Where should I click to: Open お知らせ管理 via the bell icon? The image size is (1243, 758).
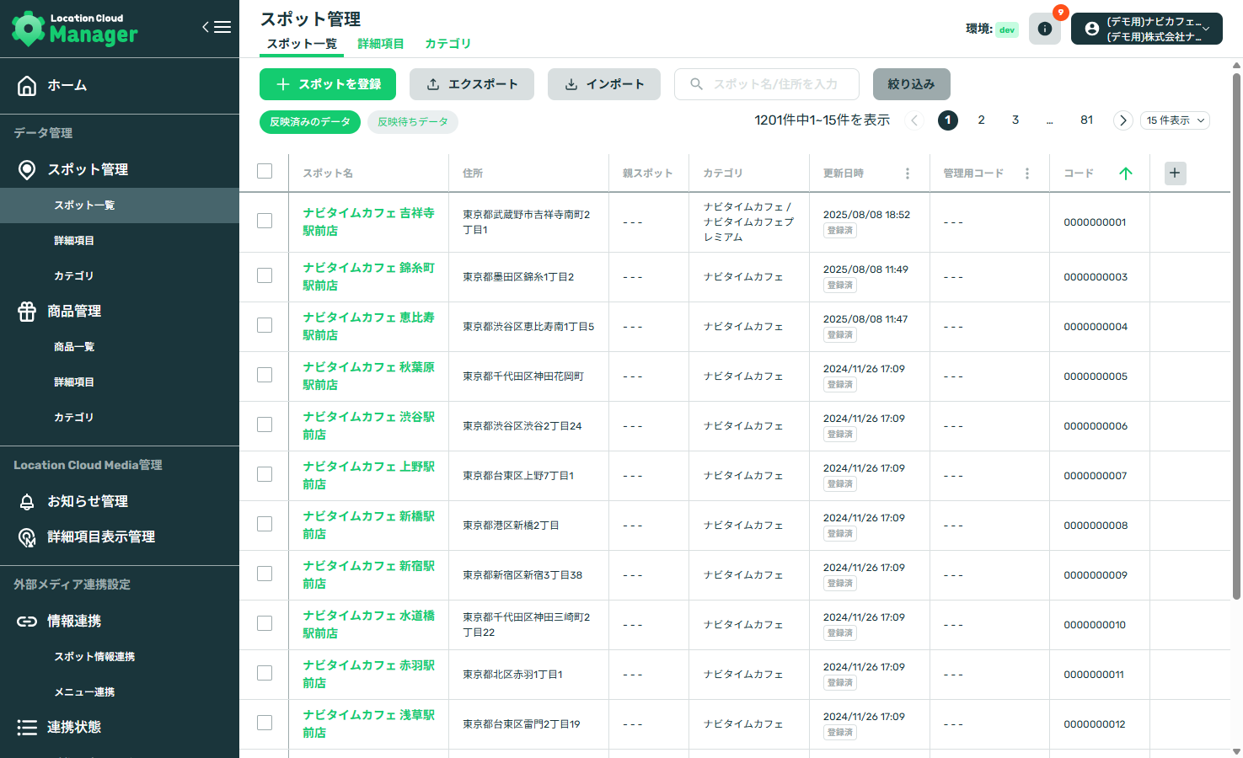click(x=26, y=501)
